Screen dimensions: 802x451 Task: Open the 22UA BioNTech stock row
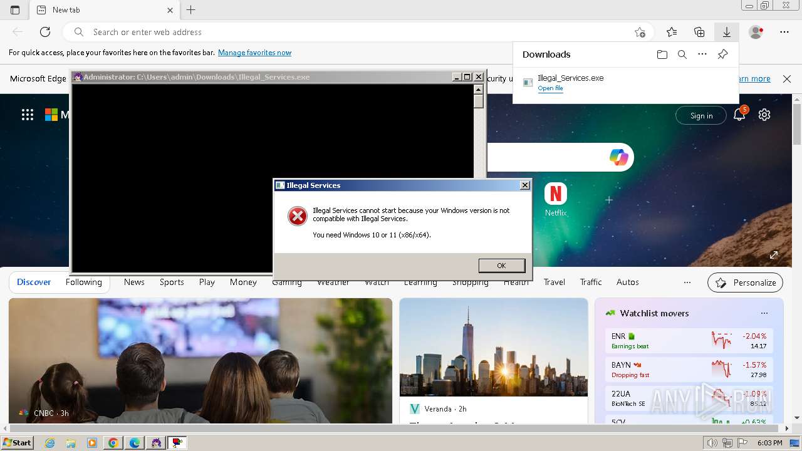click(689, 398)
